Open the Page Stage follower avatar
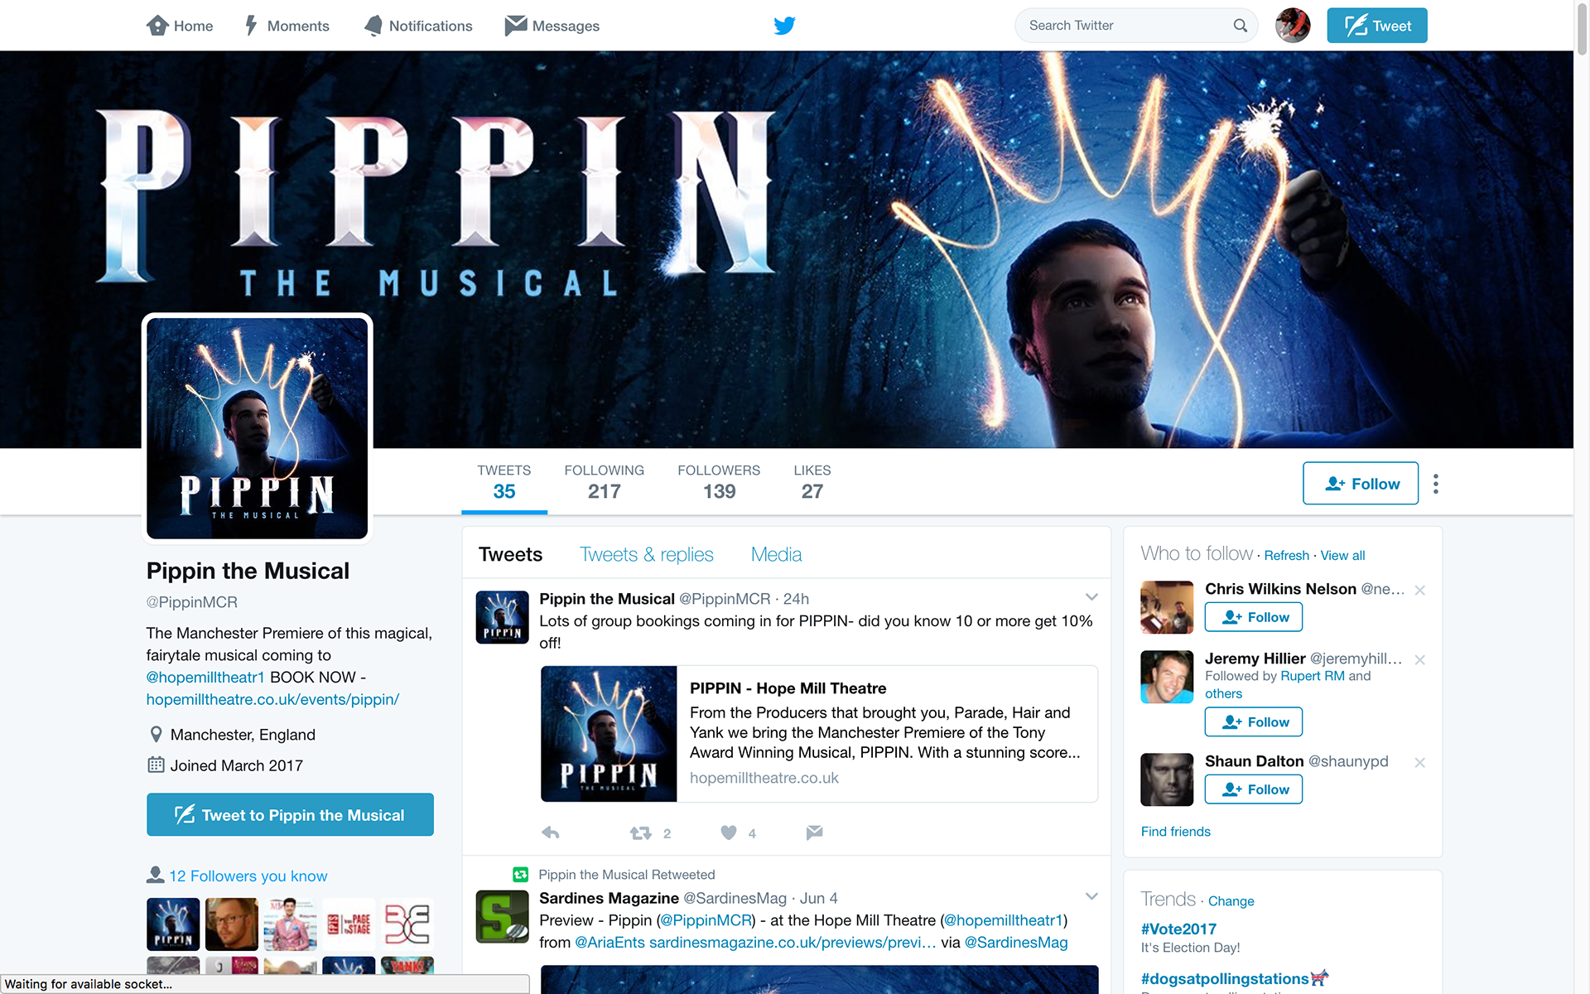The width and height of the screenshot is (1590, 994). [349, 924]
